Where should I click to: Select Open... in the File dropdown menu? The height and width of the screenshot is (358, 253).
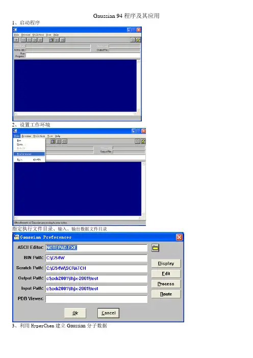[x=21, y=144]
